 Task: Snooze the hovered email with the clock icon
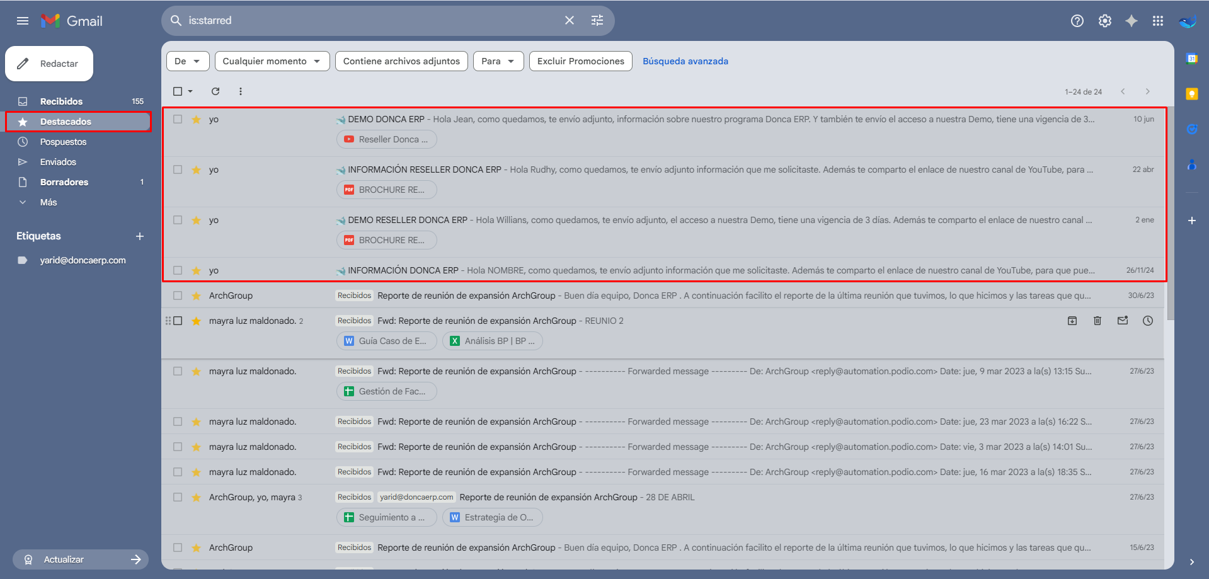[1147, 321]
